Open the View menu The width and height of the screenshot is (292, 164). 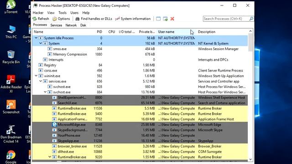click(51, 13)
